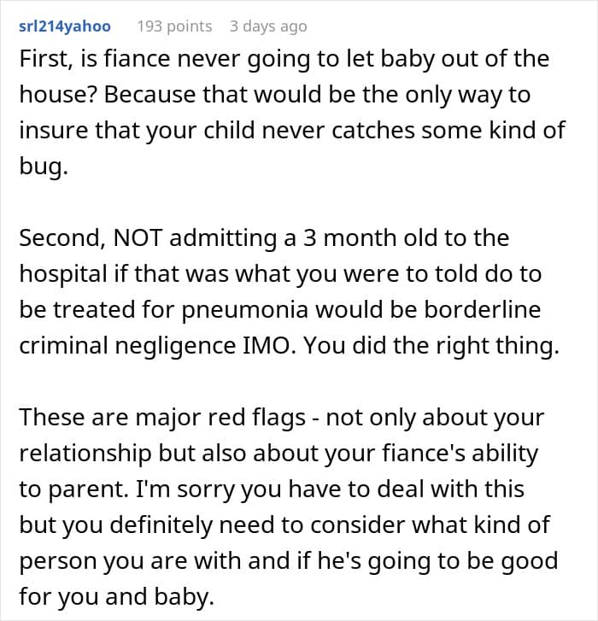
Task: Click the word borderline in the comment
Action: pyautogui.click(x=483, y=310)
